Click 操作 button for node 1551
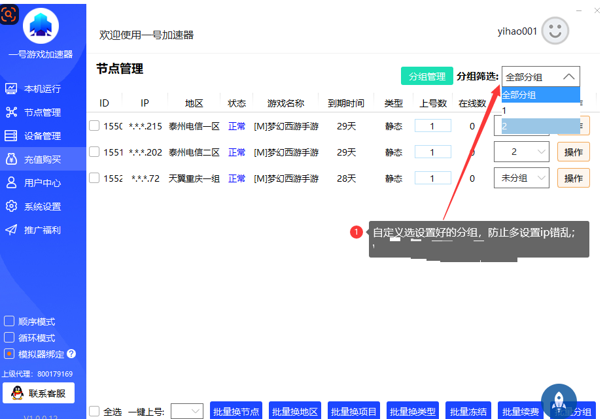609x419 pixels. (x=573, y=152)
